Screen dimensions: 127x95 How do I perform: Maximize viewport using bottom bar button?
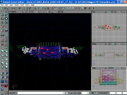96,93
